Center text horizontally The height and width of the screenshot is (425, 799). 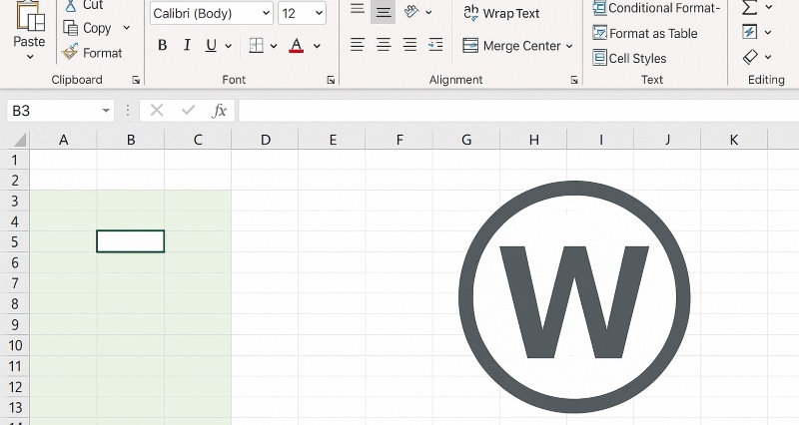tap(384, 45)
